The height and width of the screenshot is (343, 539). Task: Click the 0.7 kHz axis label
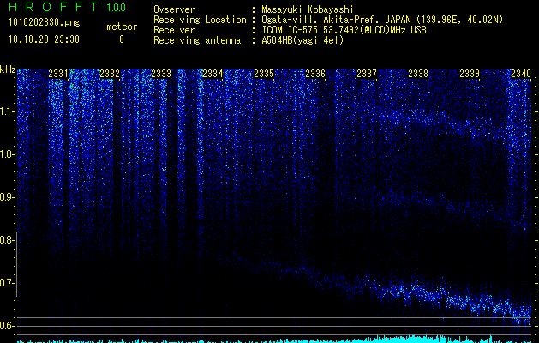[8, 283]
